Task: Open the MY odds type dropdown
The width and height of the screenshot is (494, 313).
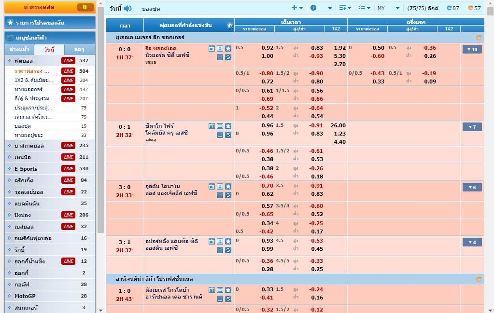Action: pos(388,8)
